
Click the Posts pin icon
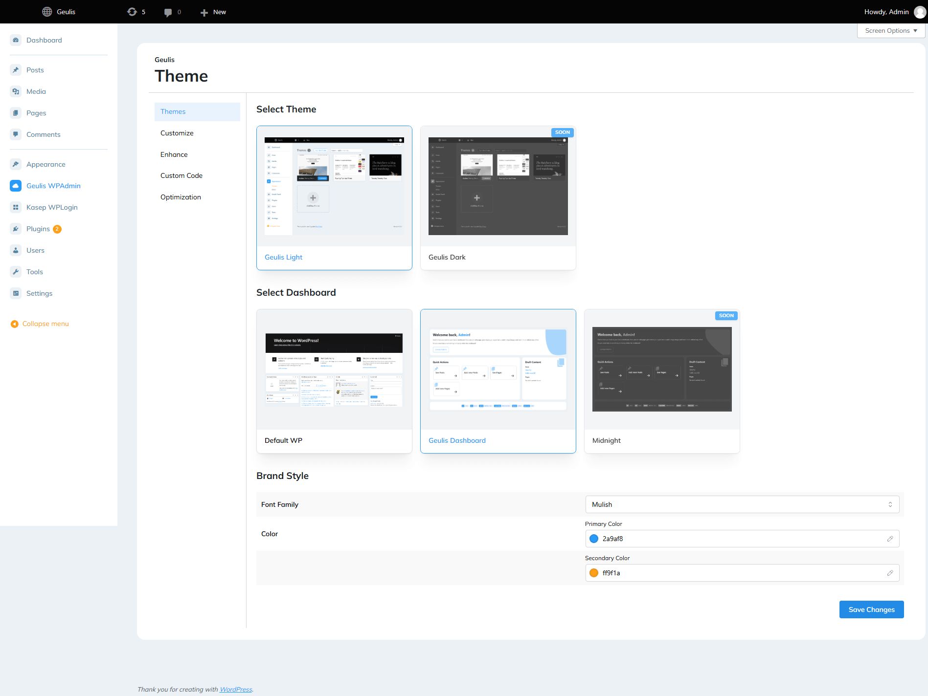coord(16,70)
